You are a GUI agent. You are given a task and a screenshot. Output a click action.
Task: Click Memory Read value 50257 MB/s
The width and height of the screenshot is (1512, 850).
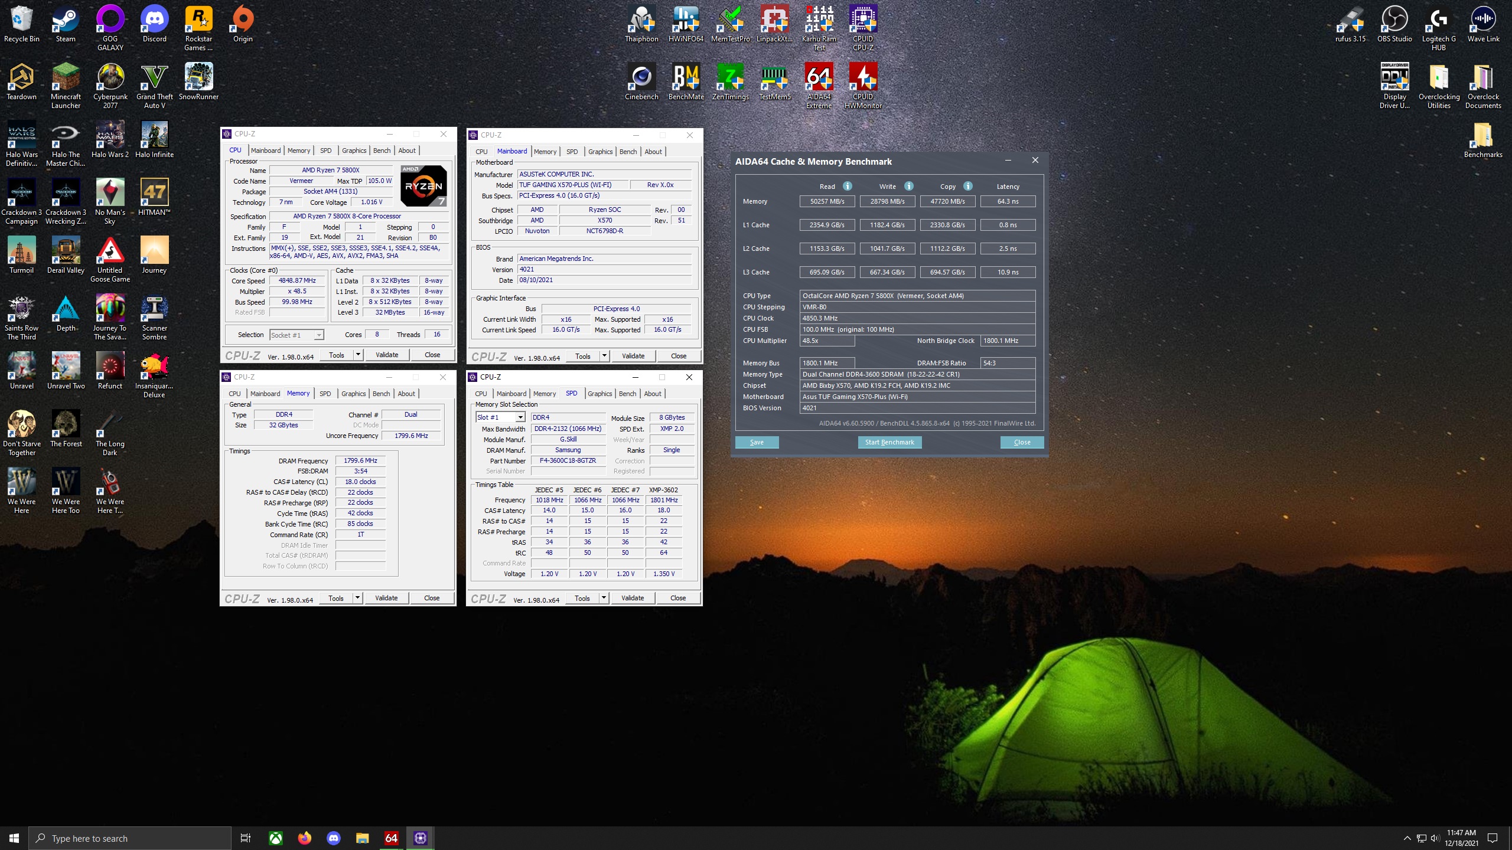[x=827, y=201]
